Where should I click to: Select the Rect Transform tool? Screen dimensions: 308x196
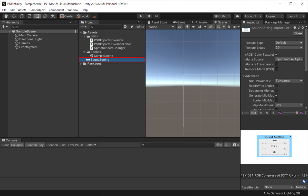pos(37,16)
